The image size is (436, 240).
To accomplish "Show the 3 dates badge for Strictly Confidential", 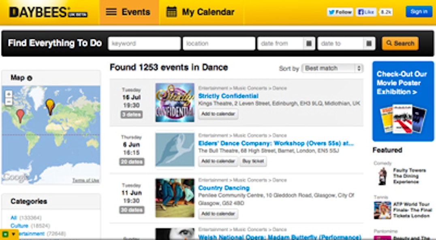I will pos(132,114).
